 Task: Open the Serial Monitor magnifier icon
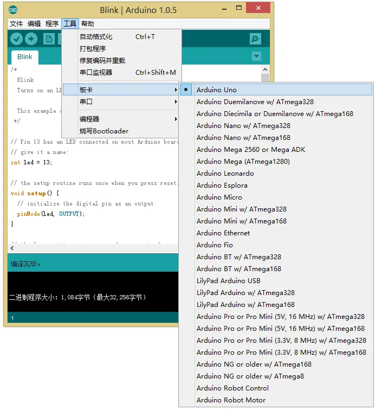(x=255, y=39)
